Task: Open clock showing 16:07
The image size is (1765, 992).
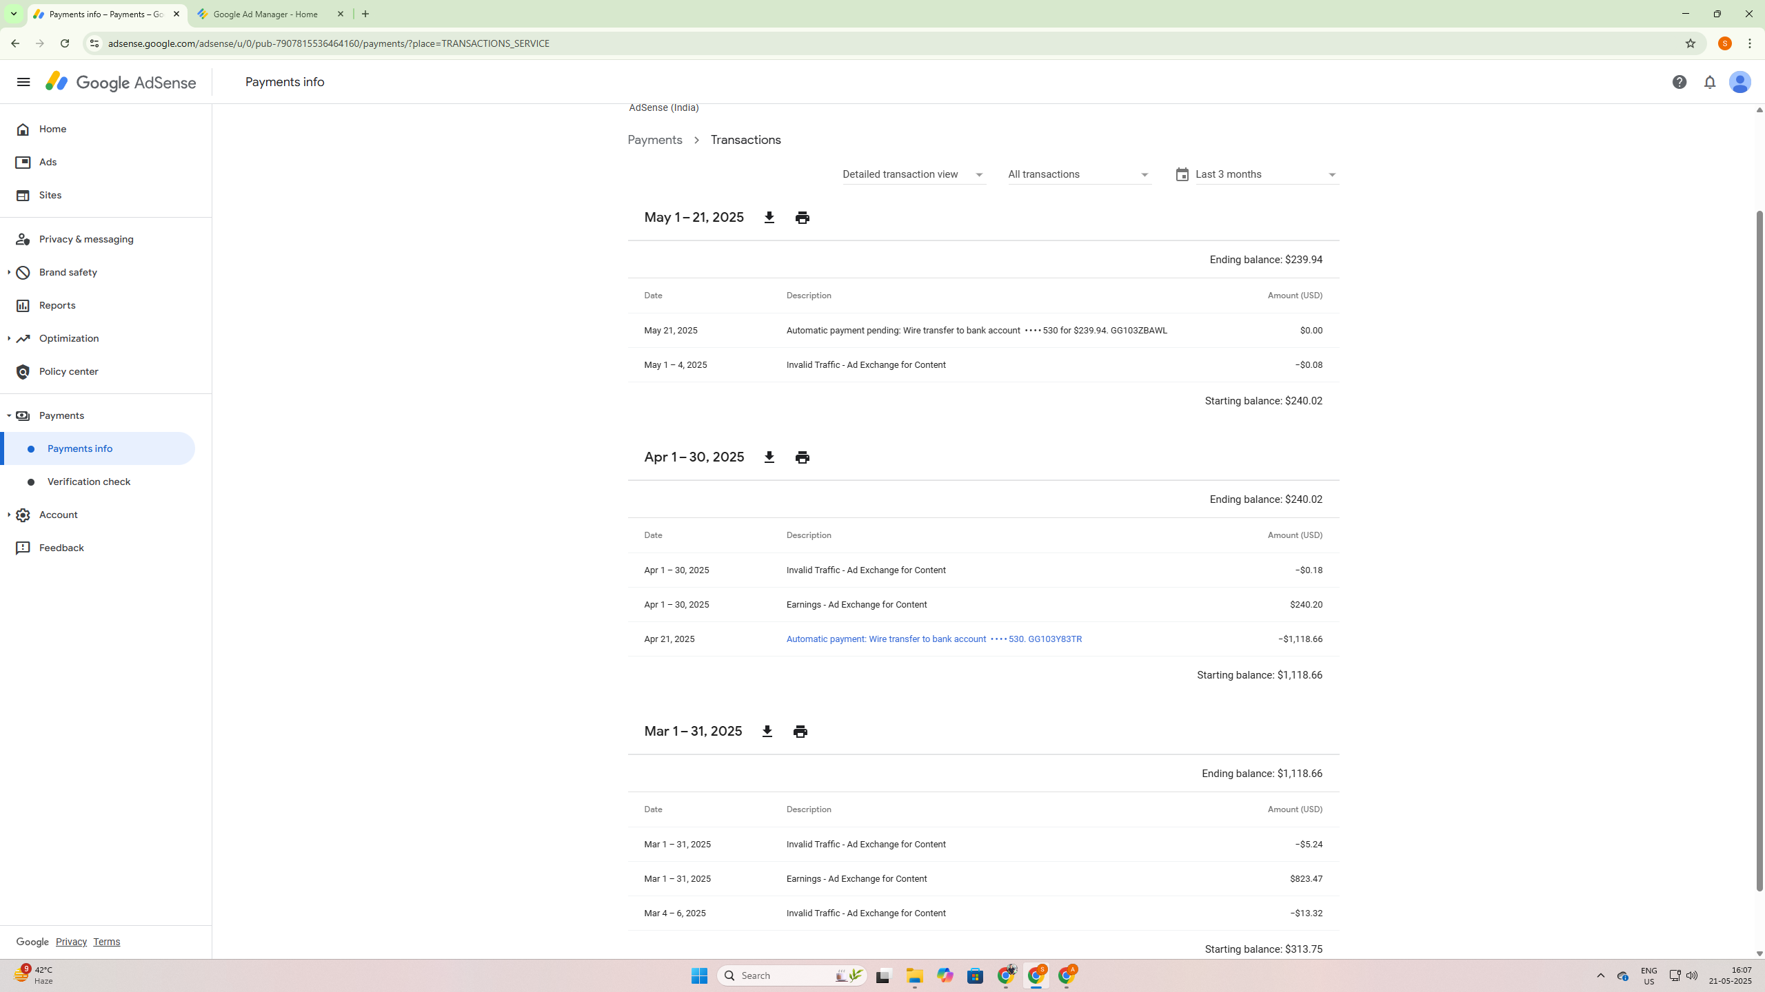Action: 1730,975
